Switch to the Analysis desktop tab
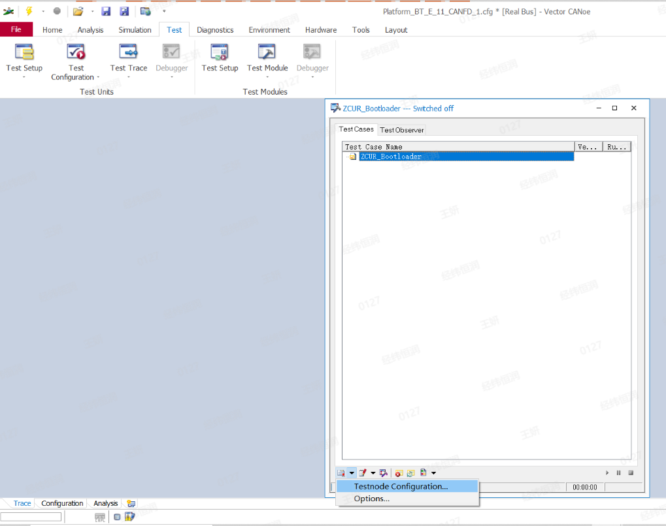 coord(105,503)
